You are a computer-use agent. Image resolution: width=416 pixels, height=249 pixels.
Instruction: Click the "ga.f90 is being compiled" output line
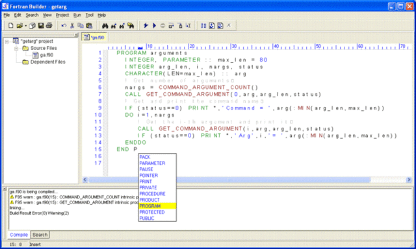pyautogui.click(x=33, y=191)
